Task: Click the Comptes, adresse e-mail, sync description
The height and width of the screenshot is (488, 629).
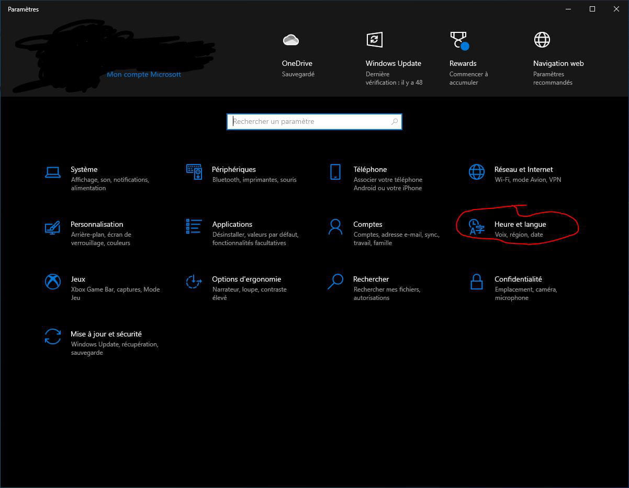Action: (x=397, y=239)
